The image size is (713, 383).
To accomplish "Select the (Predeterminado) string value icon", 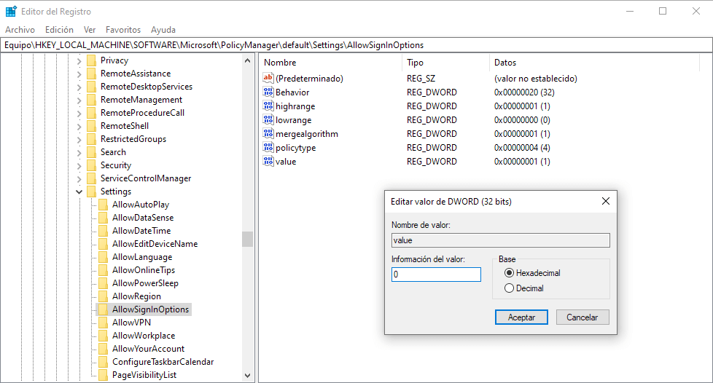I will 268,78.
